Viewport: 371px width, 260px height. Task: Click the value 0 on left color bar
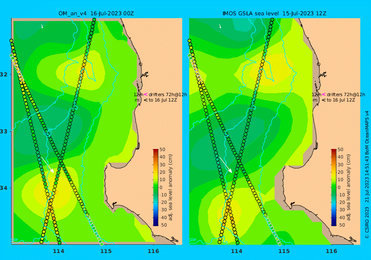click(x=161, y=187)
